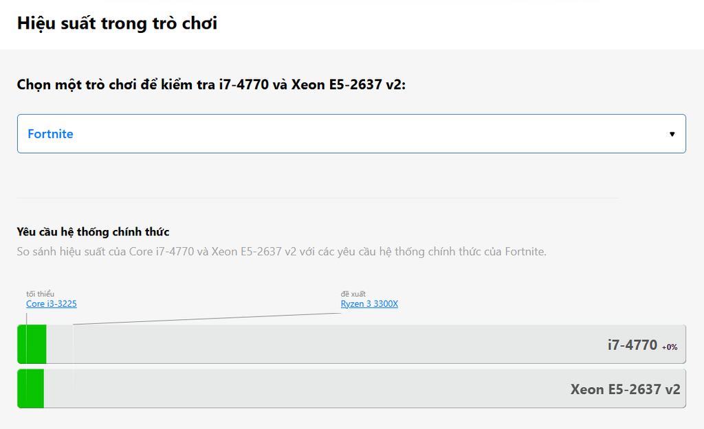Image resolution: width=704 pixels, height=429 pixels.
Task: Open the Core i3-3225 minimum requirement link
Action: pos(51,303)
